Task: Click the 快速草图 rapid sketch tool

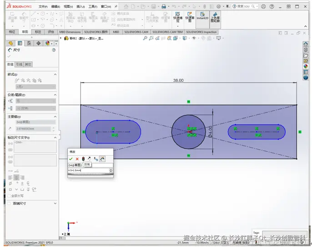Action: coord(190,17)
